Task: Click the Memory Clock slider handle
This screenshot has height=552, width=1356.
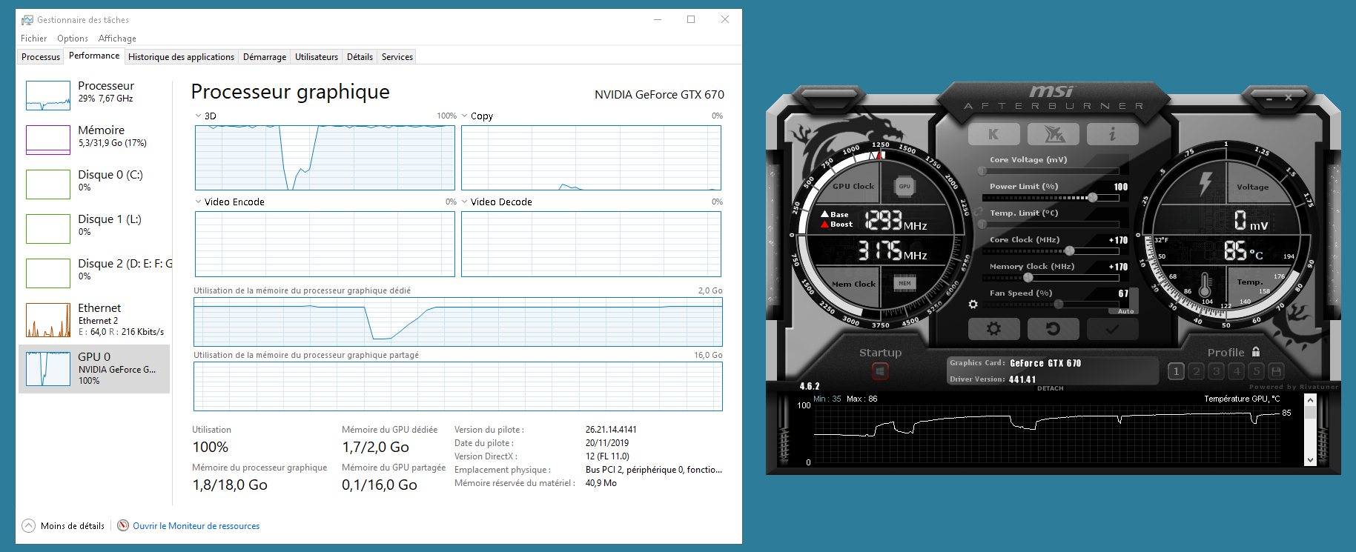Action: click(x=1028, y=278)
